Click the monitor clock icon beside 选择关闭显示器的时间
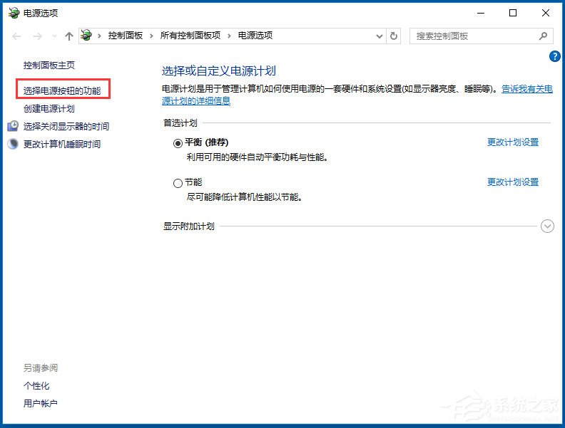 click(13, 126)
